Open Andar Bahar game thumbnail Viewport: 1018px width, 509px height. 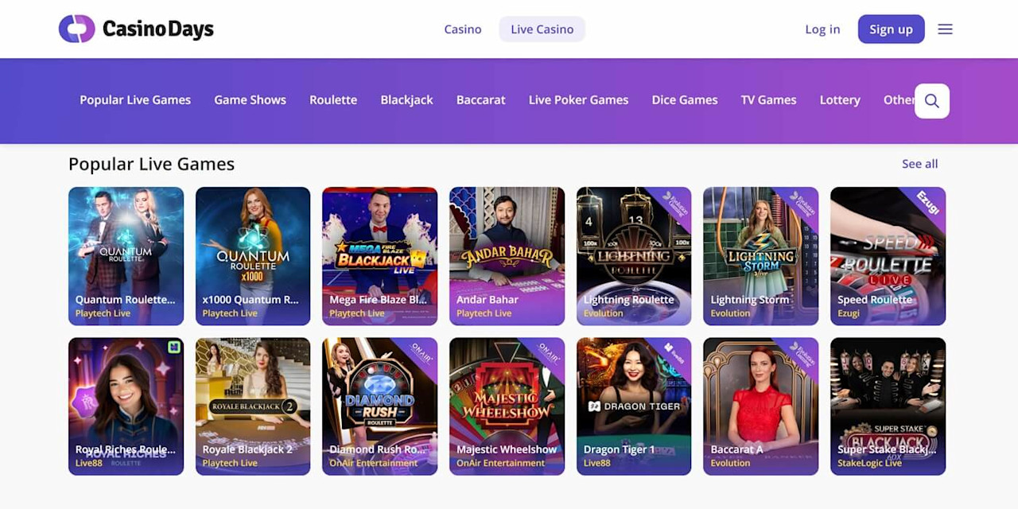coord(507,256)
